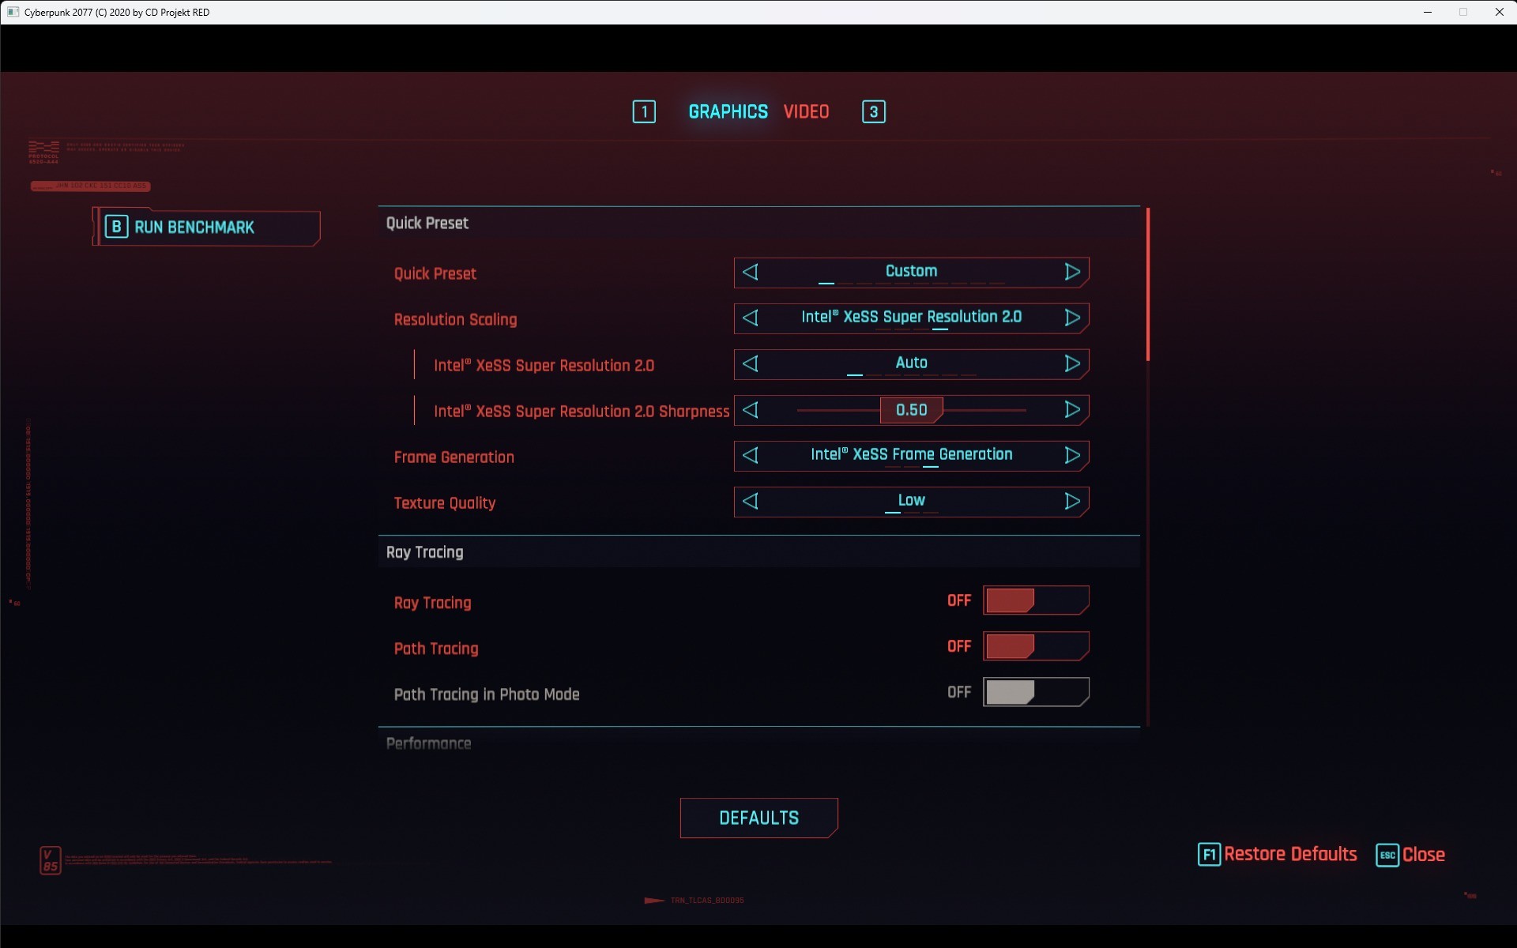Increase XeSS Sharpness with right arrow
The image size is (1517, 948).
point(1072,410)
